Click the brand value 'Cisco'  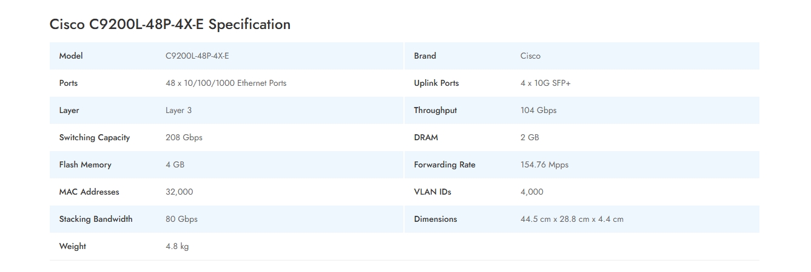click(x=530, y=56)
